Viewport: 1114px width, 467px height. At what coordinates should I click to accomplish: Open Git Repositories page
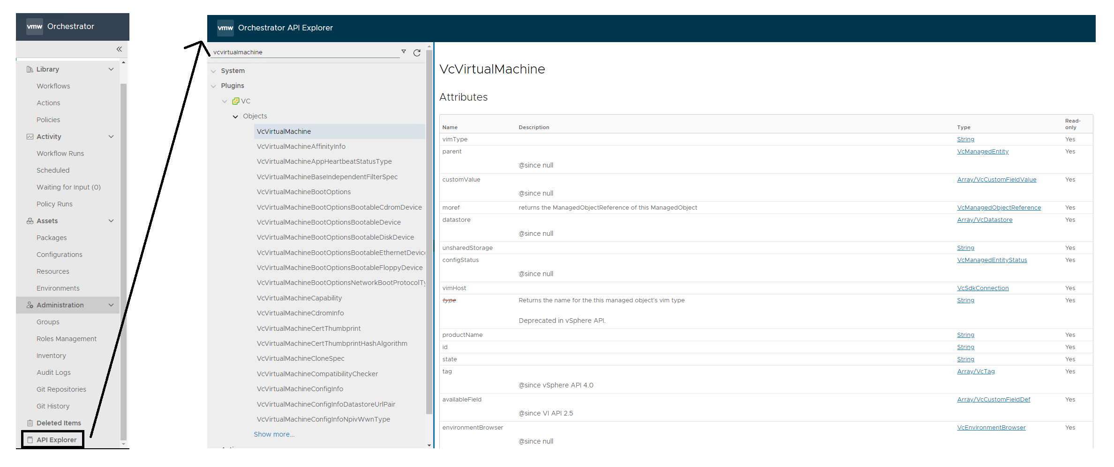click(61, 389)
